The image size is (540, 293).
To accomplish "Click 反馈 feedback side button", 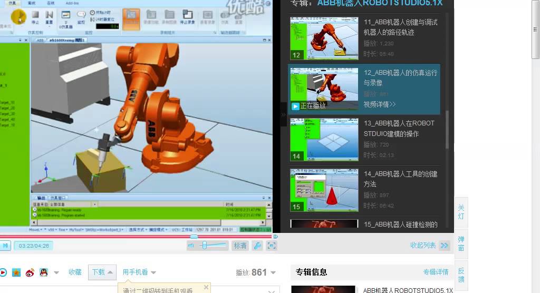I will coord(461,276).
